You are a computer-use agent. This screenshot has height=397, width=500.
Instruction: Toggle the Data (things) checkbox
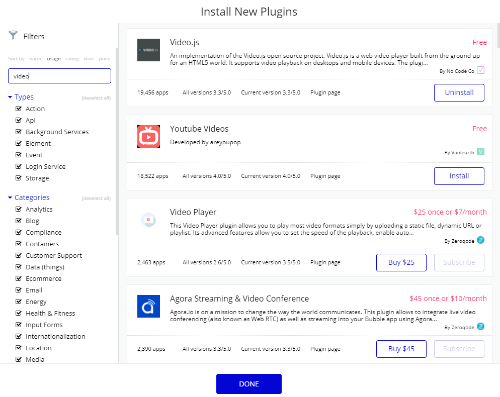[19, 267]
